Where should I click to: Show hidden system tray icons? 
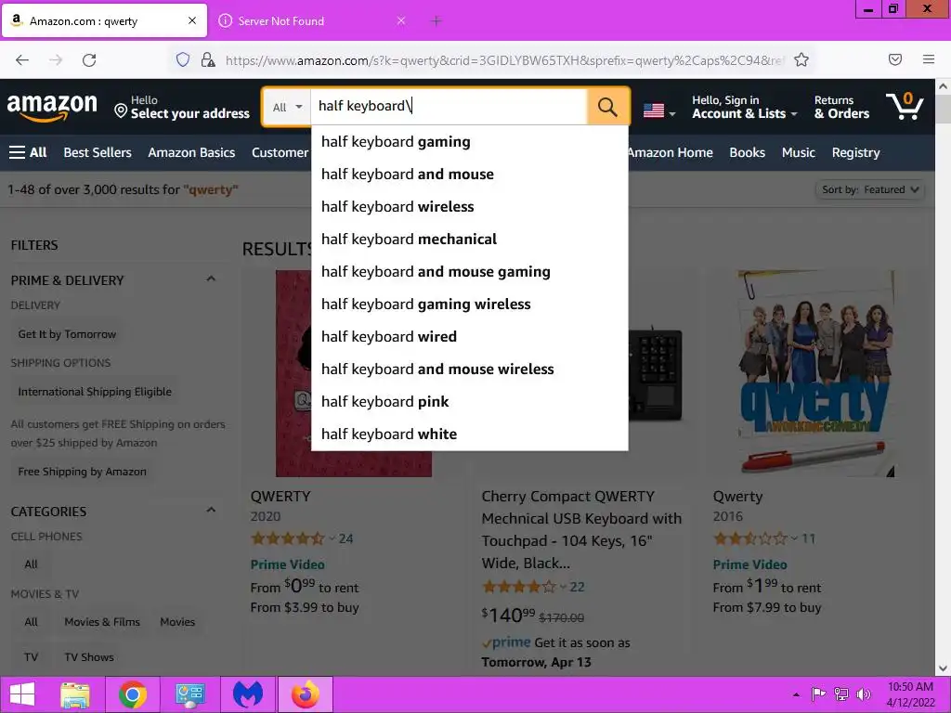point(796,694)
